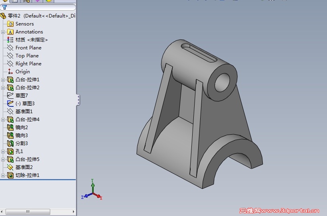327x216 pixels.
Task: Click the Annotations icon
Action: (10, 32)
